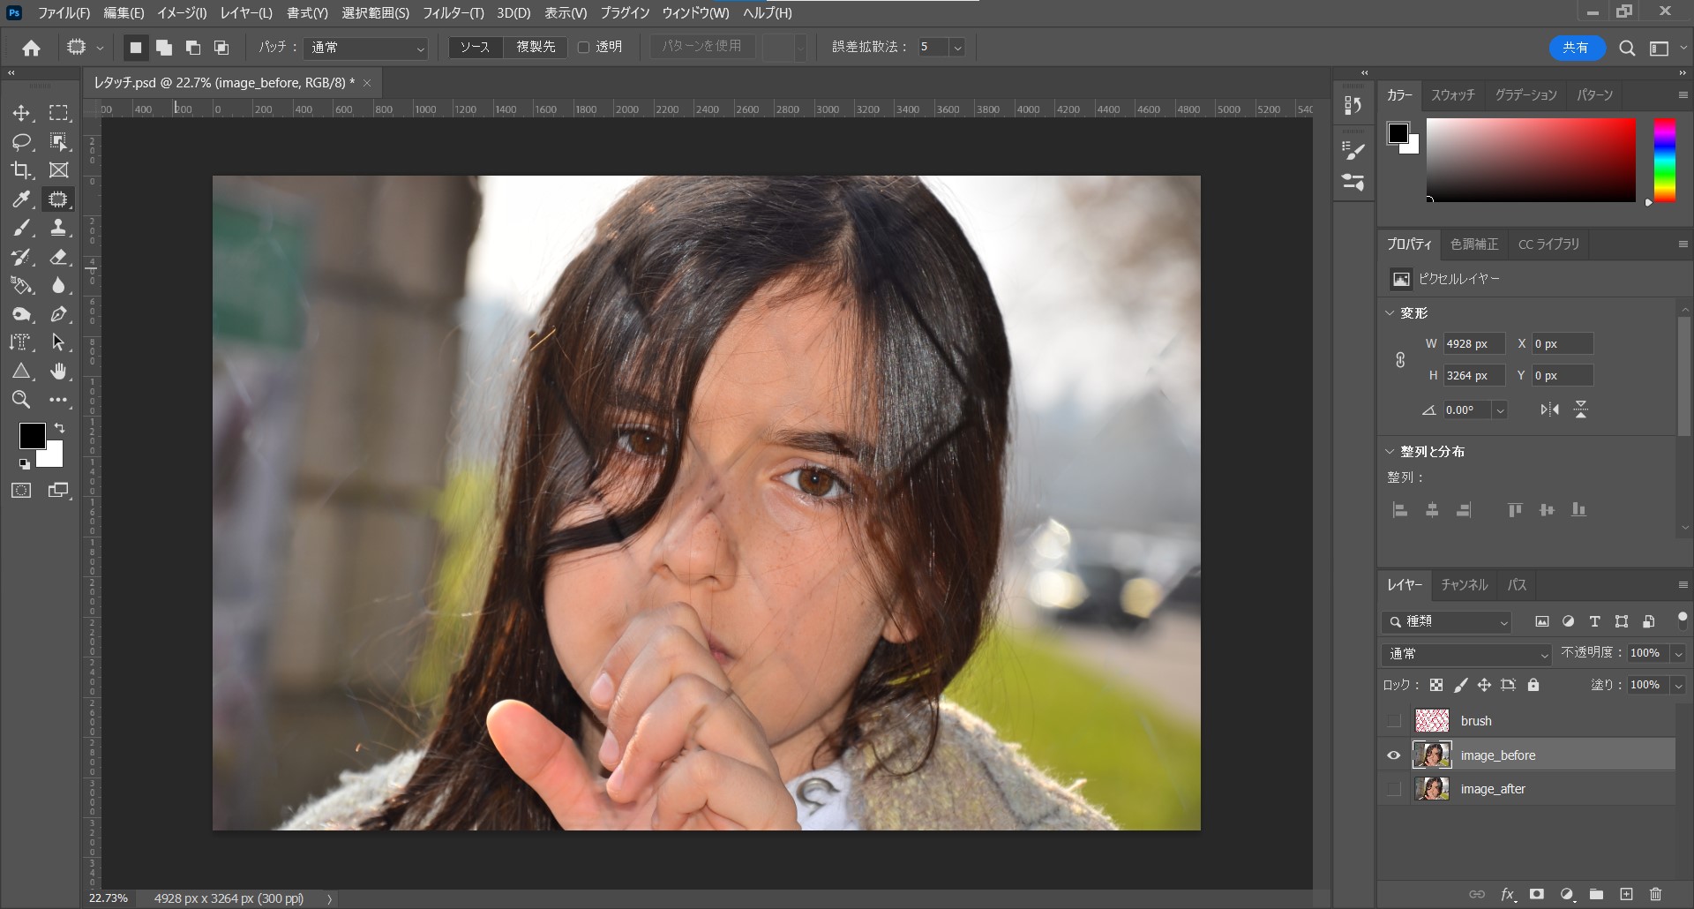Viewport: 1694px width, 909px height.
Task: Select the Eraser tool
Action: tap(58, 257)
